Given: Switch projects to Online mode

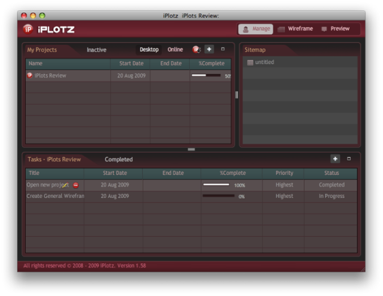Looking at the screenshot, I should tap(175, 50).
